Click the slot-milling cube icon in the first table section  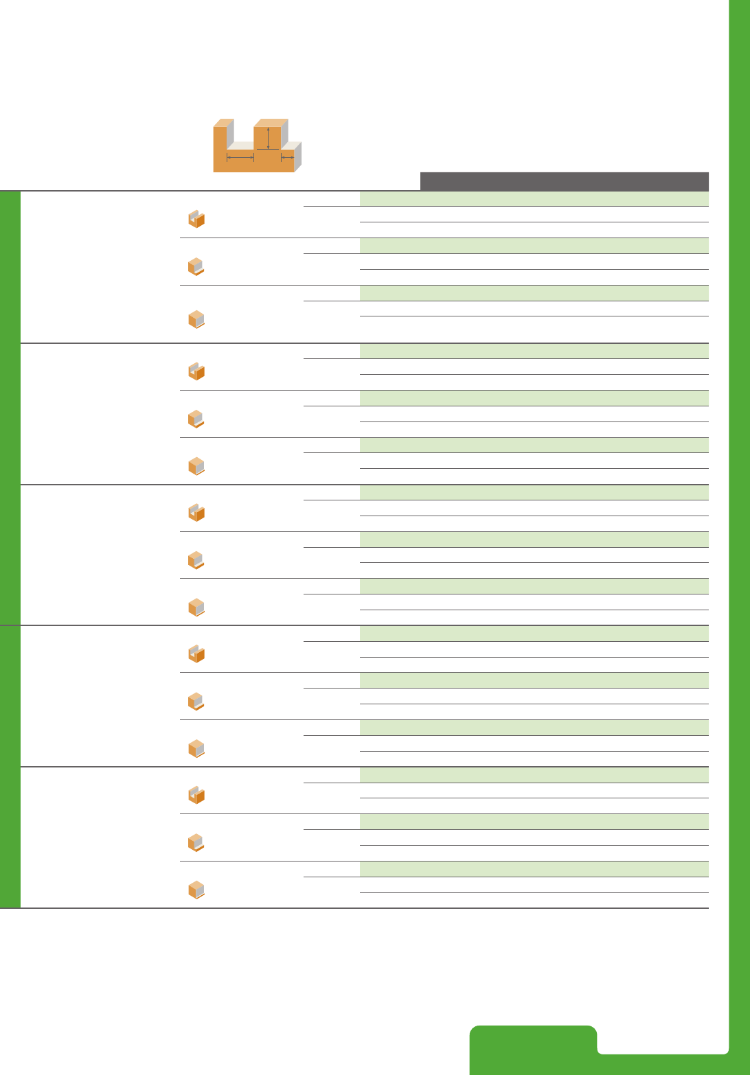196,219
